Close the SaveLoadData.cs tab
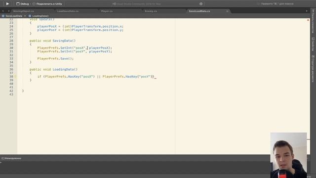The width and height of the screenshot is (316, 178). coord(227,11)
